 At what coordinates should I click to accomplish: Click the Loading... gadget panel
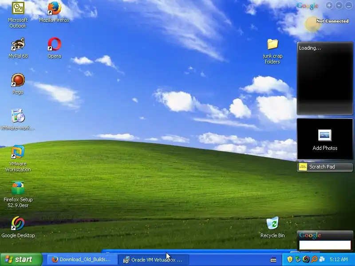pos(325,78)
